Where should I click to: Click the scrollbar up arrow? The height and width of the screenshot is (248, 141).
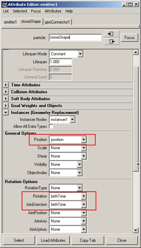pos(135,52)
